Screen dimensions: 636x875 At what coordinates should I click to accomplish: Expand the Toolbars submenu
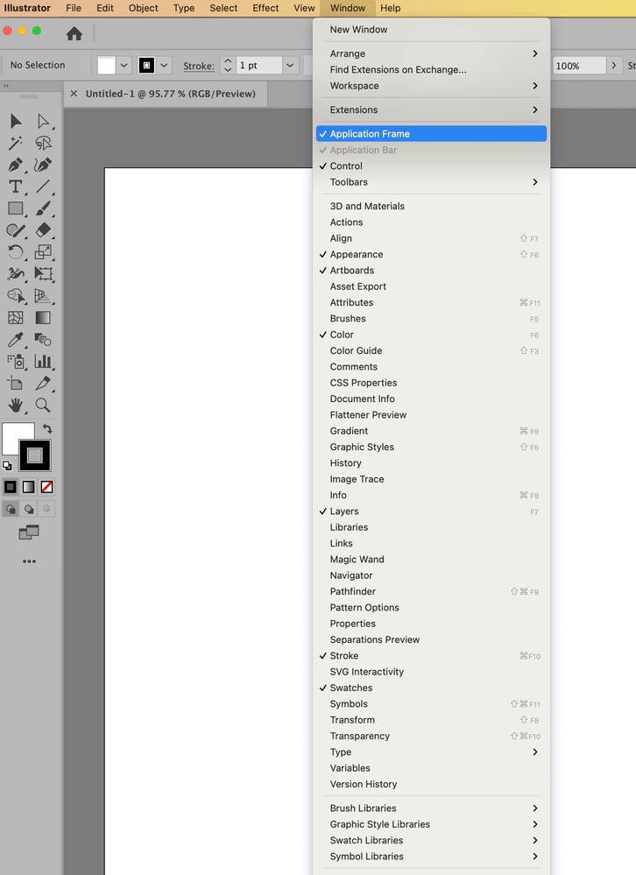431,182
